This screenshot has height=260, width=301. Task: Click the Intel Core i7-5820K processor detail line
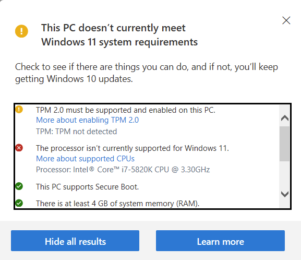coord(123,170)
